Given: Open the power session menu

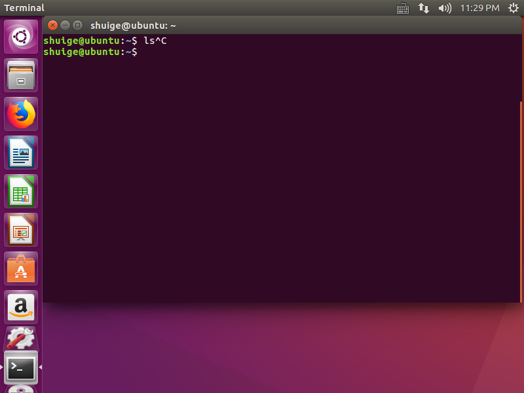Looking at the screenshot, I should coord(514,8).
